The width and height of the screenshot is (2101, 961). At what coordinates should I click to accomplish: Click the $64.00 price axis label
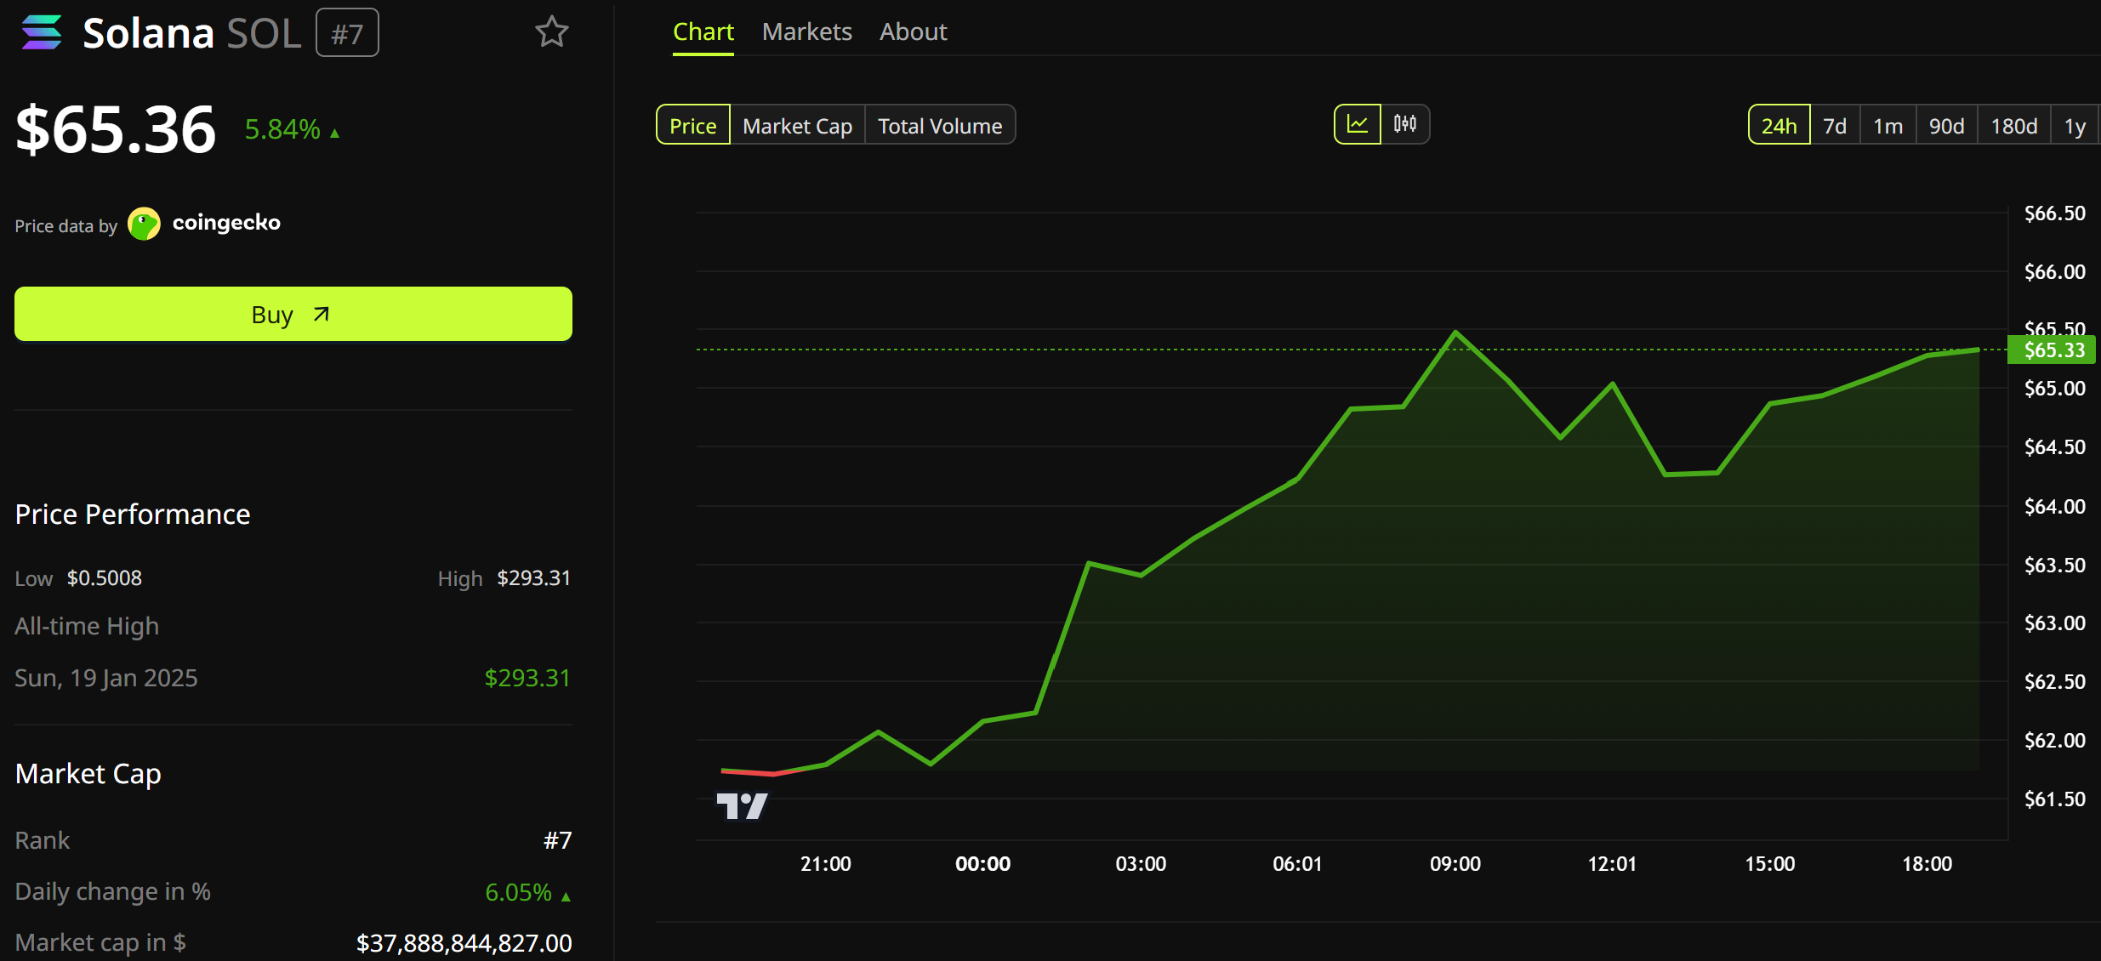pyautogui.click(x=2055, y=507)
